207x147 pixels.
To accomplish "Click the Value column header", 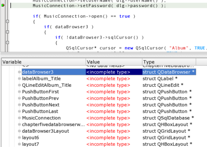I will pos(114,62).
